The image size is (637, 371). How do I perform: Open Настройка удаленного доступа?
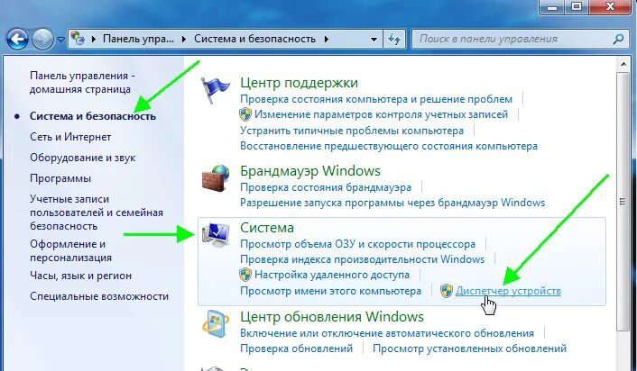(332, 275)
